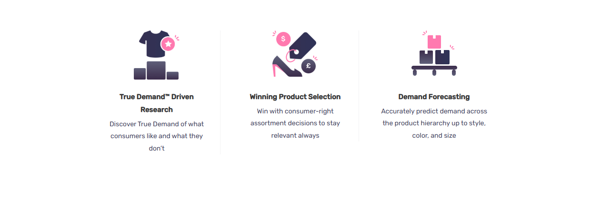591x202 pixels.
Task: Click the pallet cart with wheels
Action: click(434, 71)
